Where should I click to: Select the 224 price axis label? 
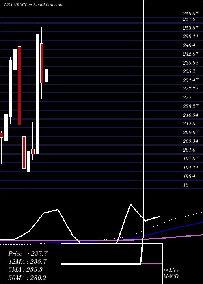coord(187,98)
